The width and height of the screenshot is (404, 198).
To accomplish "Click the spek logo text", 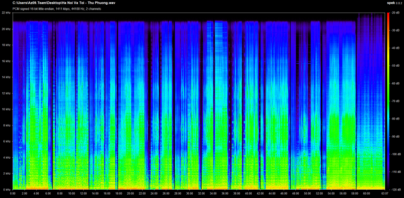I will pyautogui.click(x=390, y=3).
